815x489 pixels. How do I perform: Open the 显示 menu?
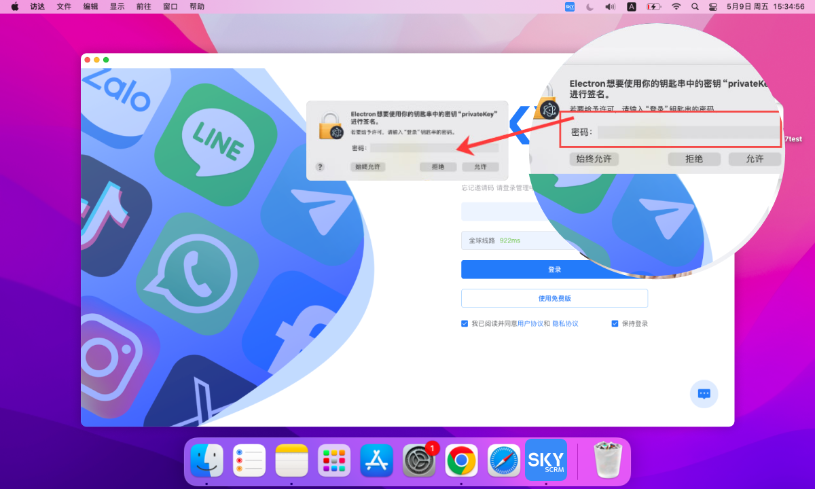click(x=117, y=7)
